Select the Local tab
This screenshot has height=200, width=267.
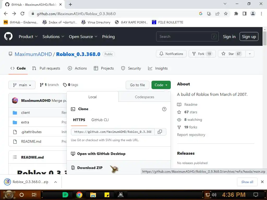tap(93, 97)
